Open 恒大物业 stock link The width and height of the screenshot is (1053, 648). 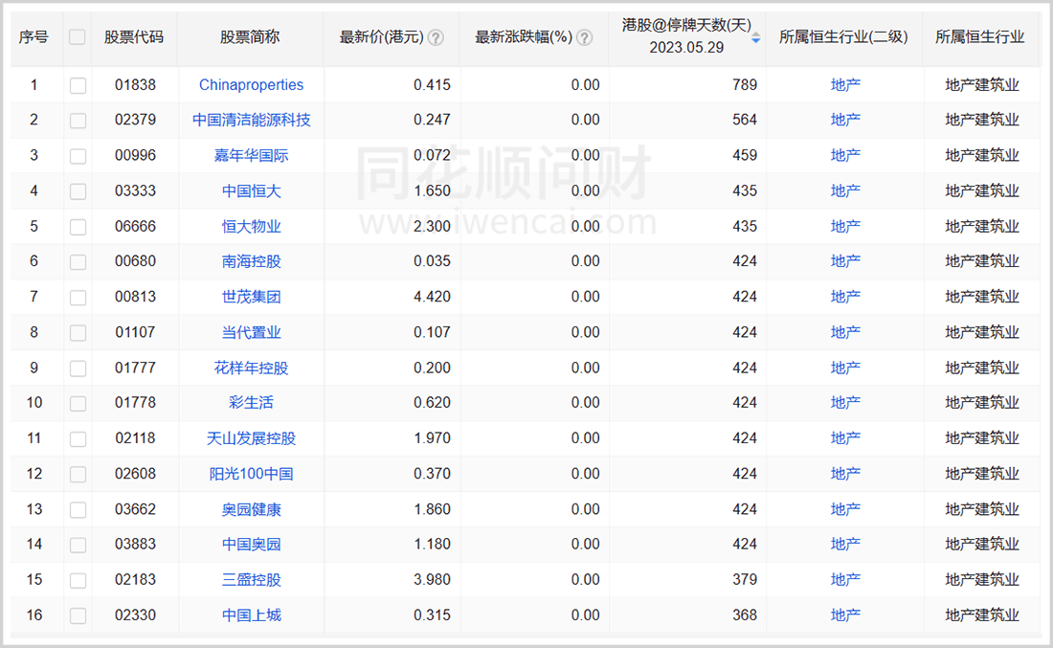[251, 227]
